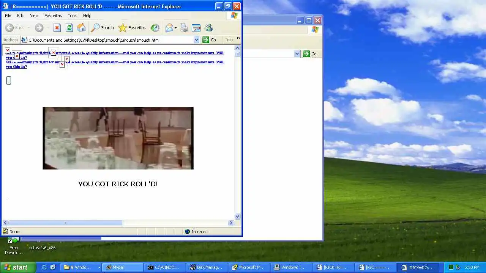Image resolution: width=486 pixels, height=273 pixels.
Task: Switch to Windows T... taskbar button
Action: tap(292, 267)
